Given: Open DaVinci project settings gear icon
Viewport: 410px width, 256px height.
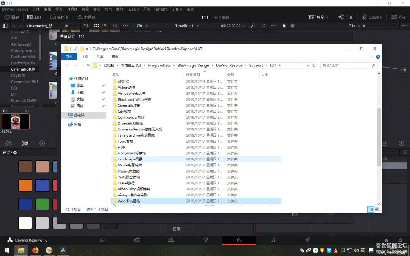Looking at the screenshot, I should [x=400, y=240].
